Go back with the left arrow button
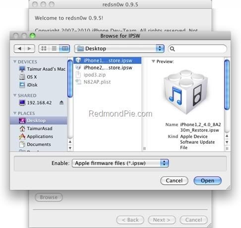Image resolution: width=241 pixels, height=228 pixels. pos(19,49)
